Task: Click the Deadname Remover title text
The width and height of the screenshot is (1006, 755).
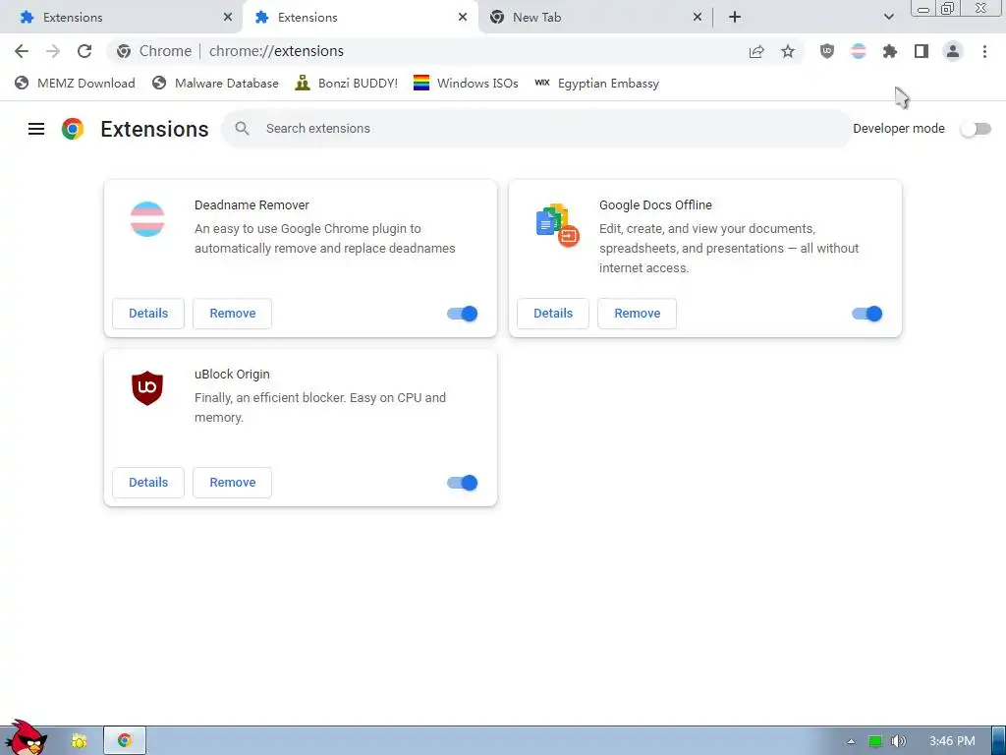Action: click(251, 204)
